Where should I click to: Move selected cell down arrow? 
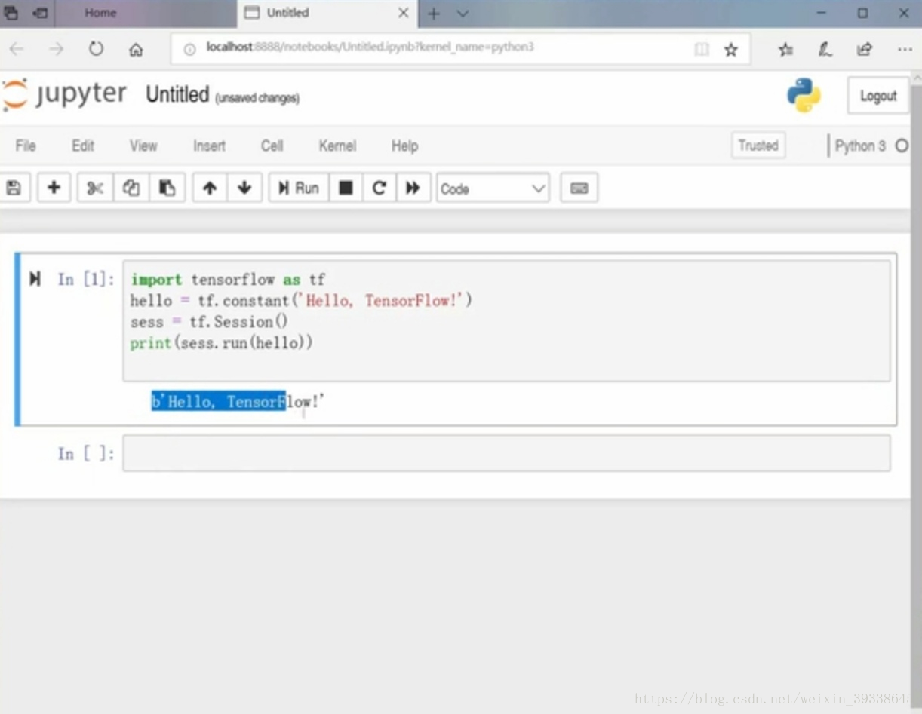[244, 188]
